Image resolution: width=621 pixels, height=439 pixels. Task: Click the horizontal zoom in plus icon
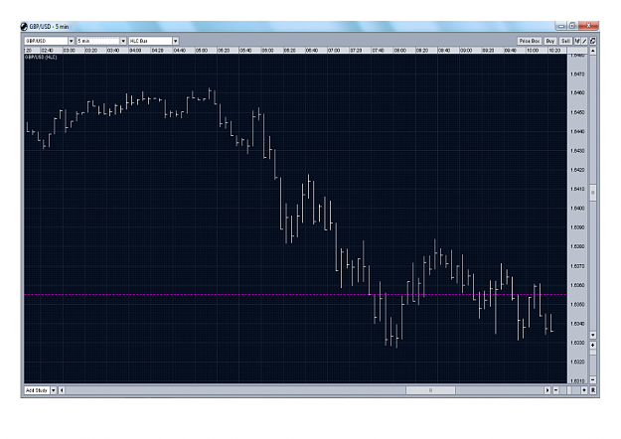(x=584, y=390)
